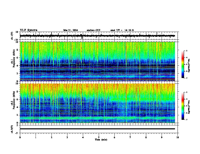Click time-axis tick label "6"
This screenshot has height=154, width=200.
click(115, 137)
